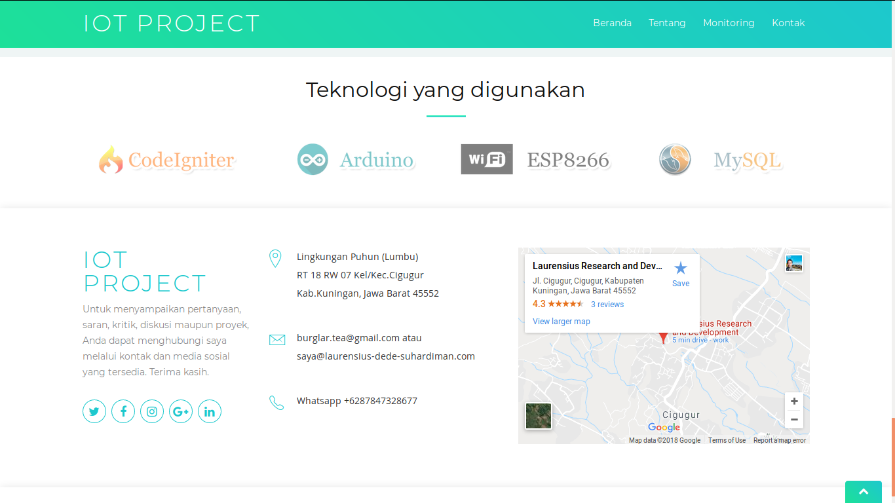Click the RT 18 RW 07 Kel/Kec.Cigugur line
The height and width of the screenshot is (503, 895).
360,275
